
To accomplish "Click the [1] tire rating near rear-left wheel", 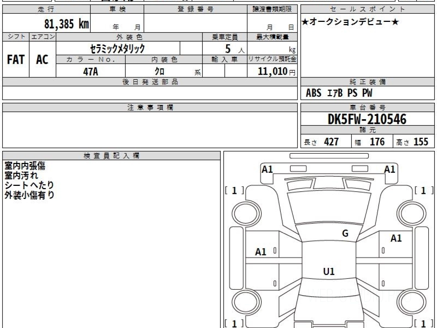I will pyautogui.click(x=234, y=323).
